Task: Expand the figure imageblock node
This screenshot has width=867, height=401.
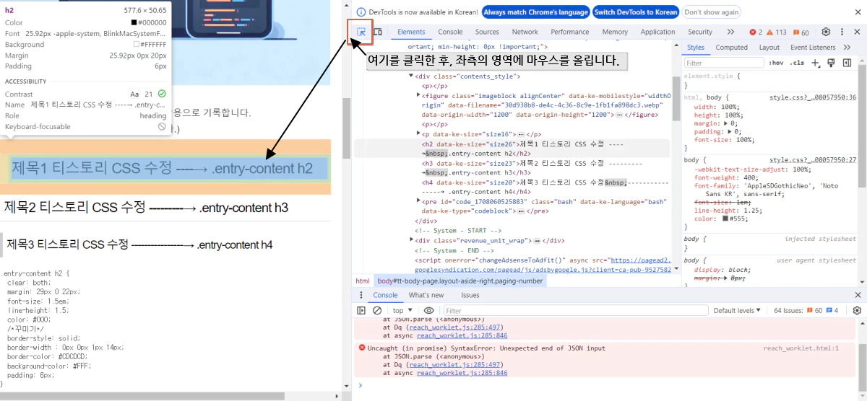Action: [x=419, y=95]
